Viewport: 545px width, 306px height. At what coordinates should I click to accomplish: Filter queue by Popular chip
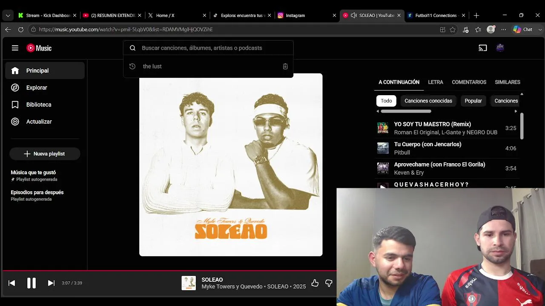point(473,101)
